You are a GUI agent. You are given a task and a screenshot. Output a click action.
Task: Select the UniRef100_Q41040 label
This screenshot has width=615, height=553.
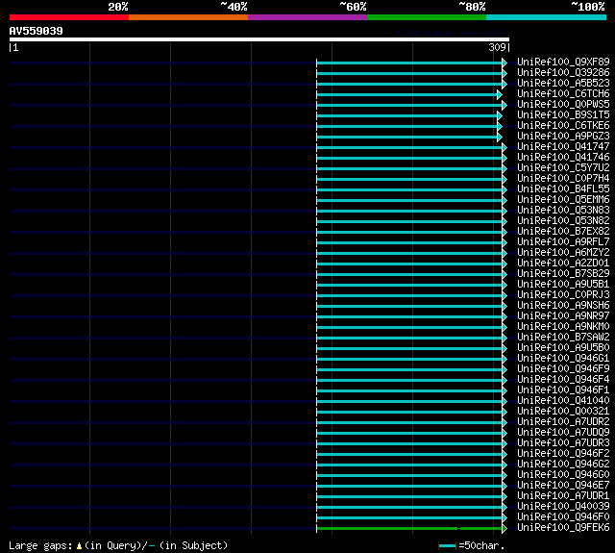563,401
